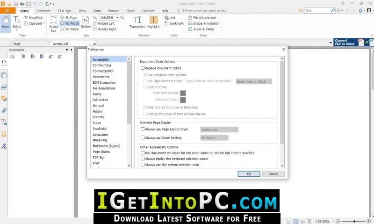The height and width of the screenshot is (224, 374).
Task: Open the Comments panel in the sidebar
Action: (x=4, y=99)
